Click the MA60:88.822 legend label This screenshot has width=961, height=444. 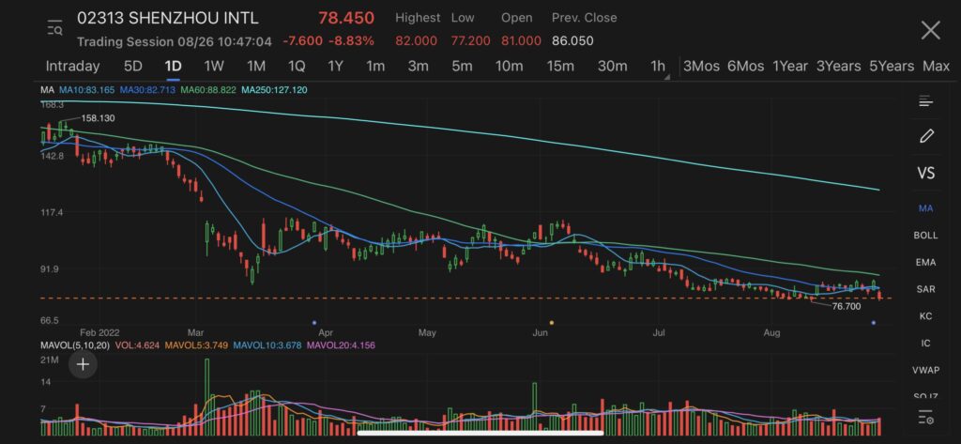(208, 90)
